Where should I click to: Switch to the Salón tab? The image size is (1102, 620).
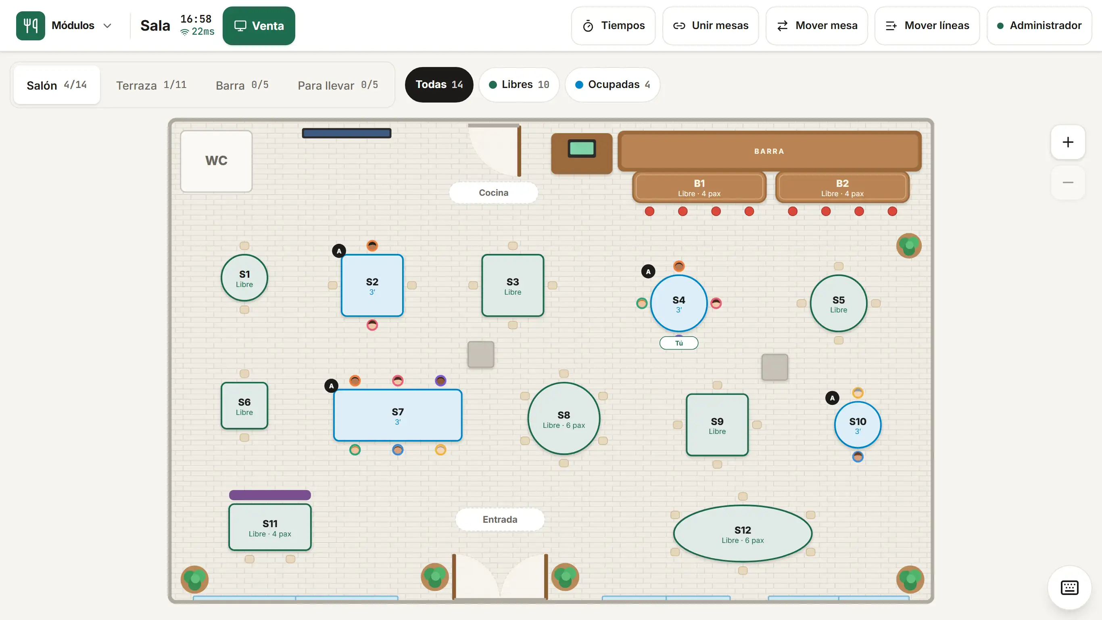point(57,85)
